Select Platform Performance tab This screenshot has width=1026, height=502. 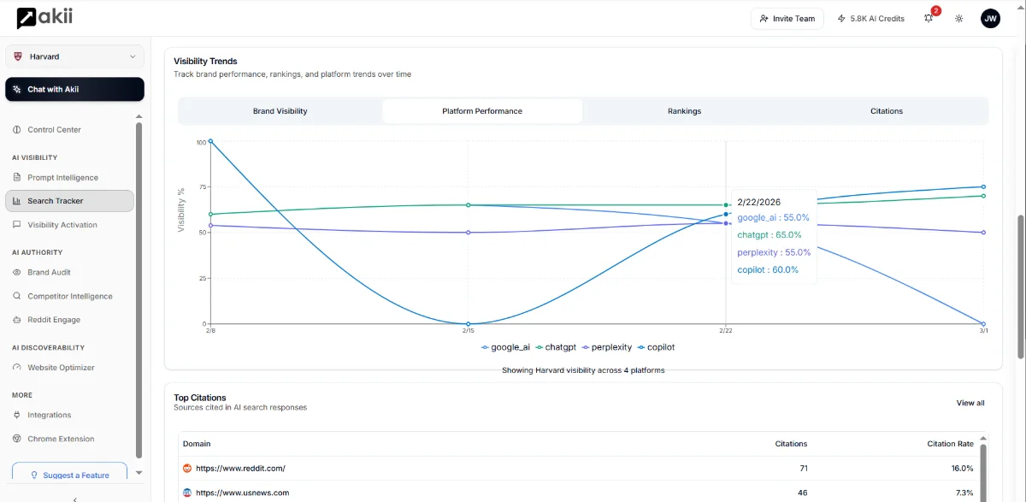482,111
